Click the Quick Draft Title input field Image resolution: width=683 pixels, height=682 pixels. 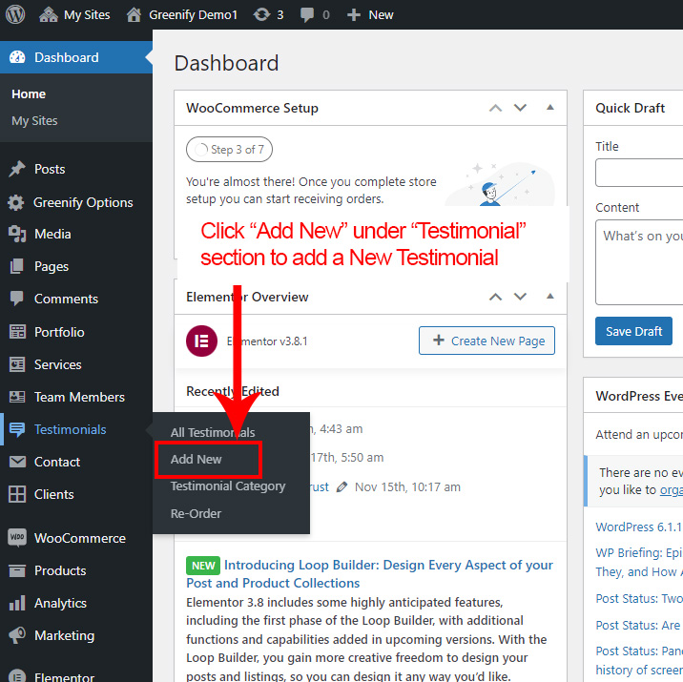click(x=639, y=173)
